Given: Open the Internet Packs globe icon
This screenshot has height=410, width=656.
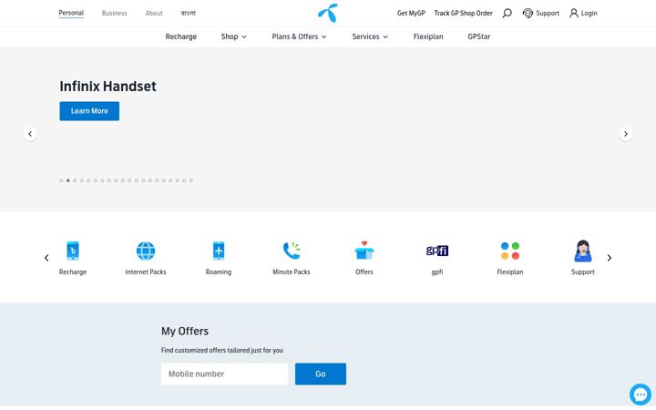Looking at the screenshot, I should (146, 251).
